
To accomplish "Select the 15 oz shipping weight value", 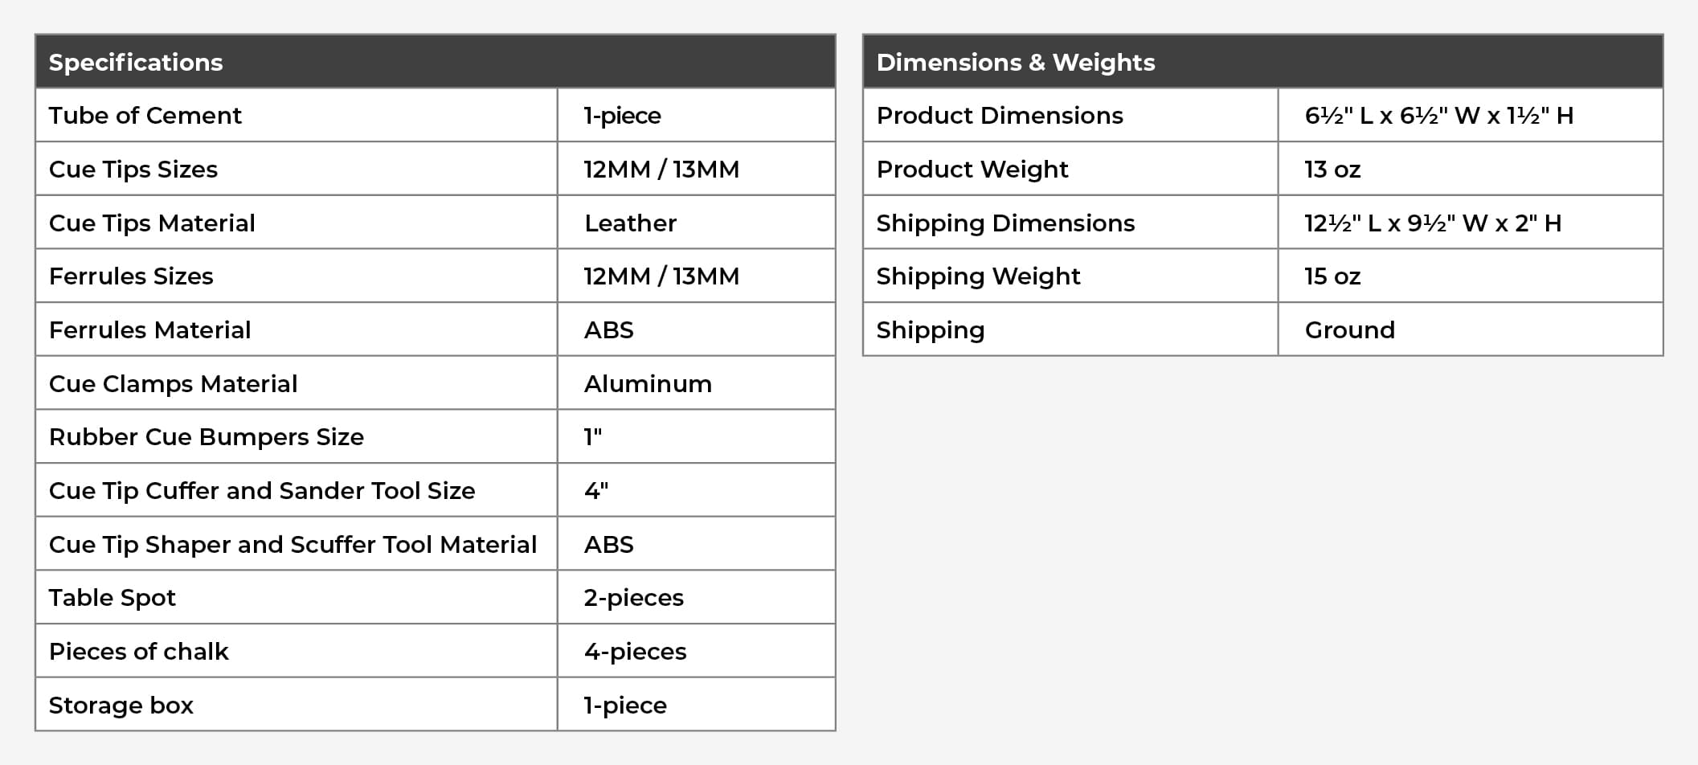I will click(1332, 276).
